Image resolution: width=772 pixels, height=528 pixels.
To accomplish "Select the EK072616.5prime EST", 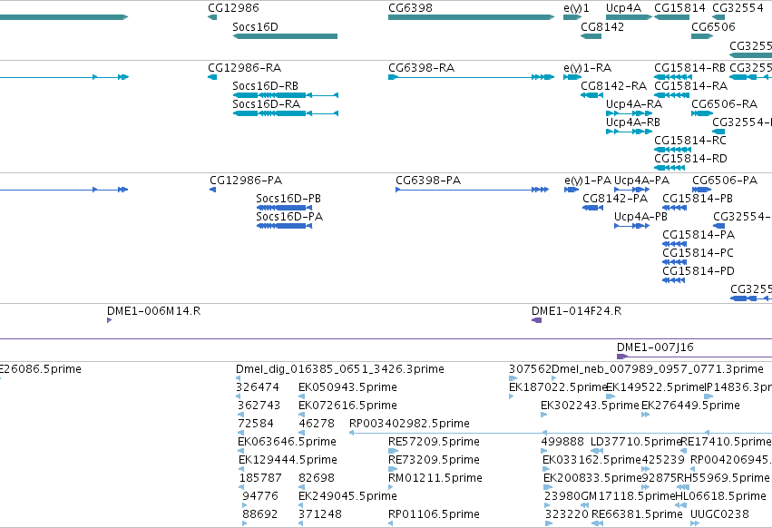I will tap(301, 415).
